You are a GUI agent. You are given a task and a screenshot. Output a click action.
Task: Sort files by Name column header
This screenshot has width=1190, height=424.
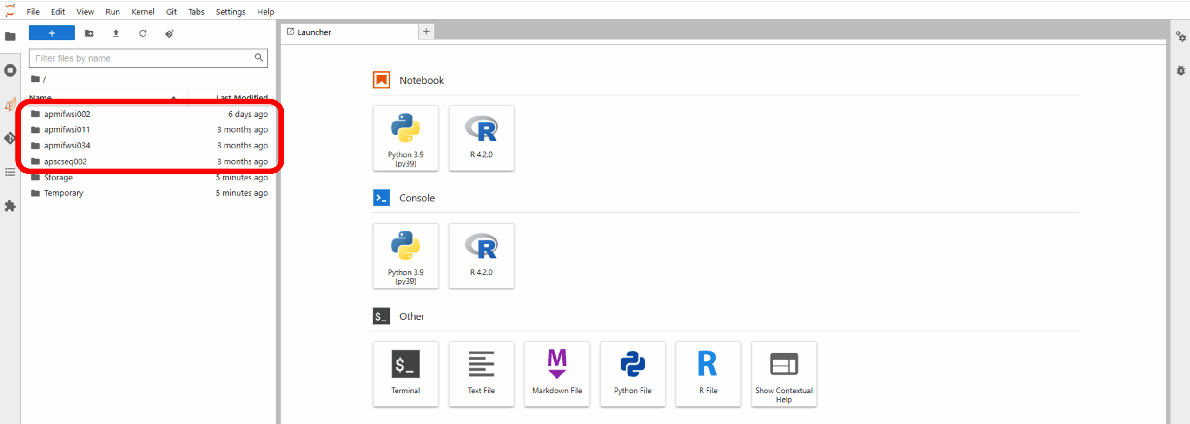coord(40,96)
